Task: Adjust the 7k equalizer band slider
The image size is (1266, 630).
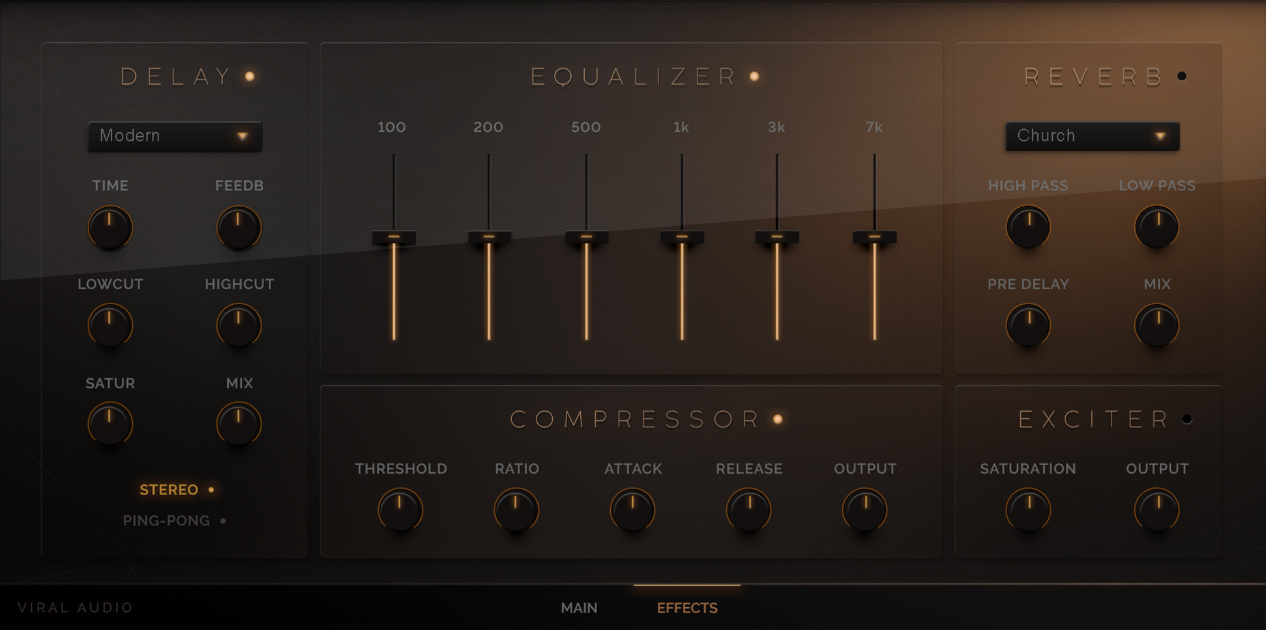Action: (874, 237)
